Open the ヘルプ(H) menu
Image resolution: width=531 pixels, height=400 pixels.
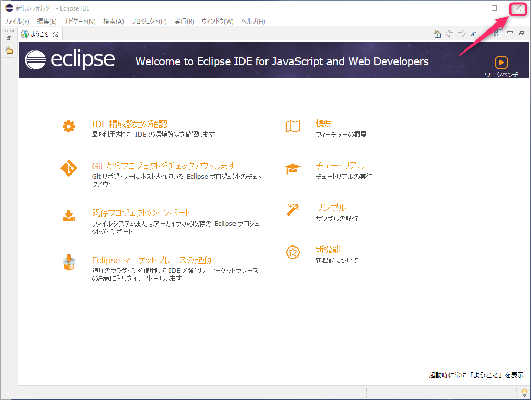pyautogui.click(x=253, y=22)
